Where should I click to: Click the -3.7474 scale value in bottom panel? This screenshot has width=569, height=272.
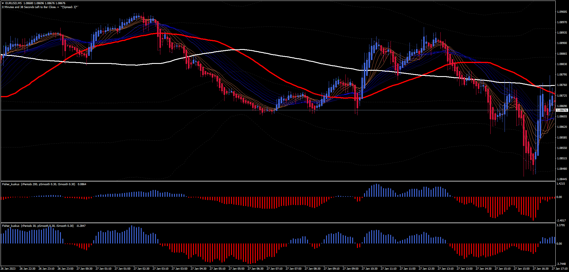click(x=561, y=264)
